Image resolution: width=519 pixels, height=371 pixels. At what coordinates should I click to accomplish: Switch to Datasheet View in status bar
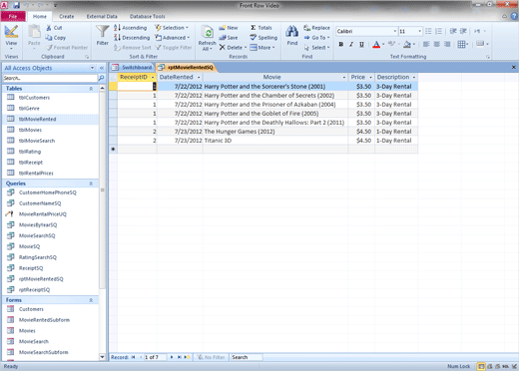[481, 366]
